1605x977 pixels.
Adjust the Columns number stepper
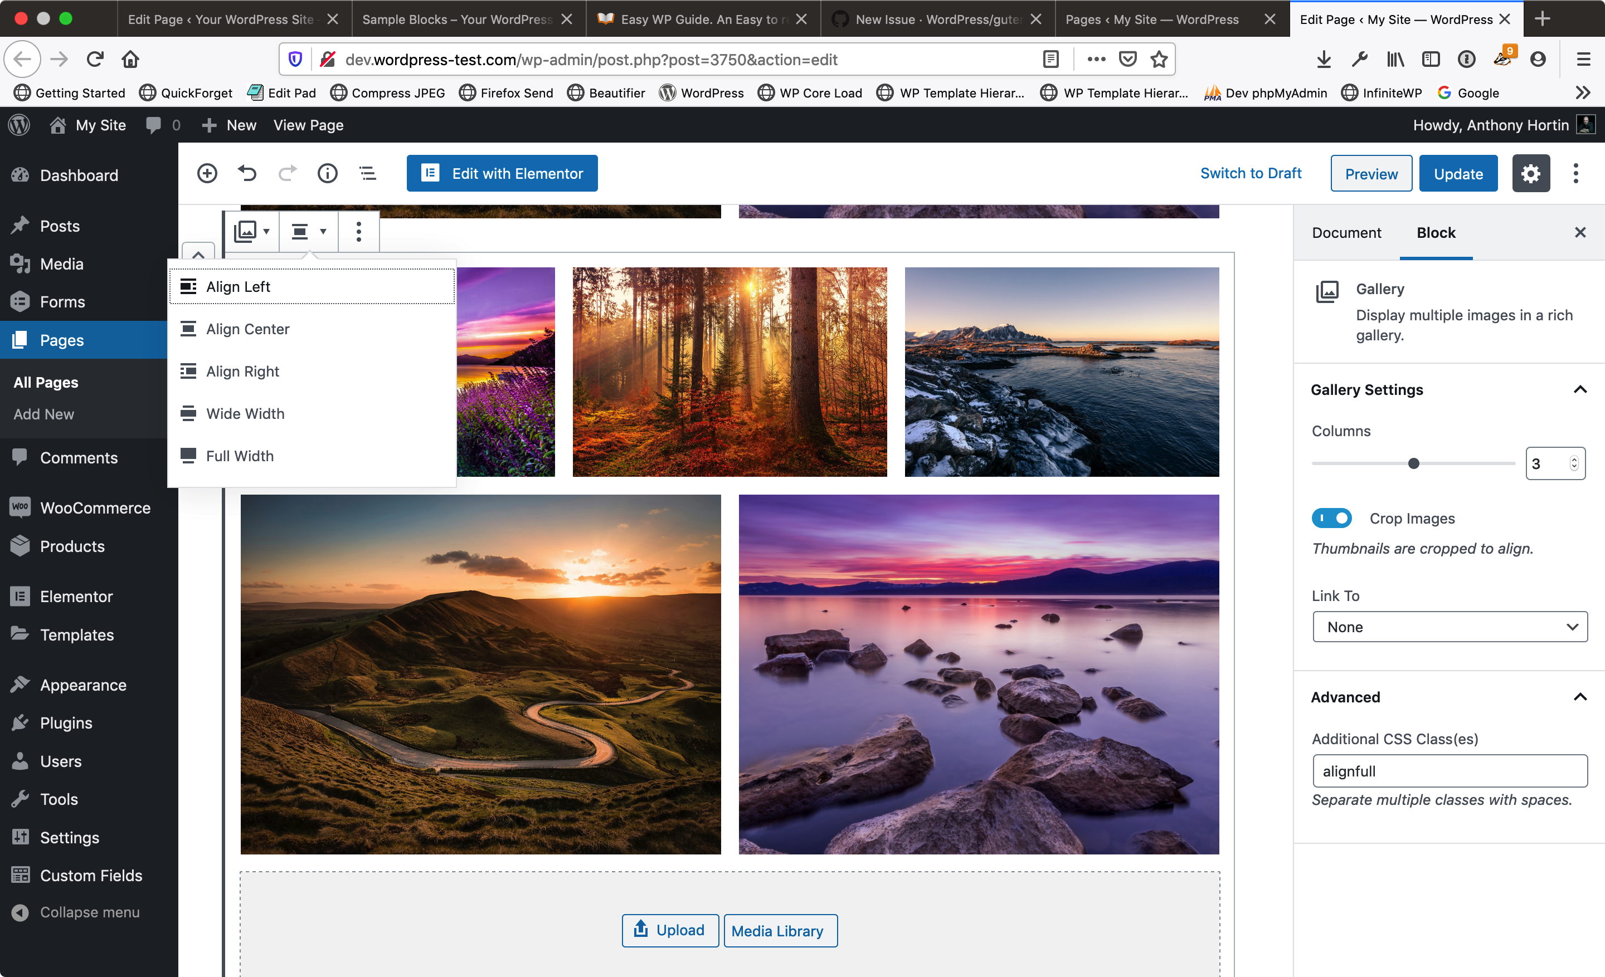click(x=1574, y=463)
